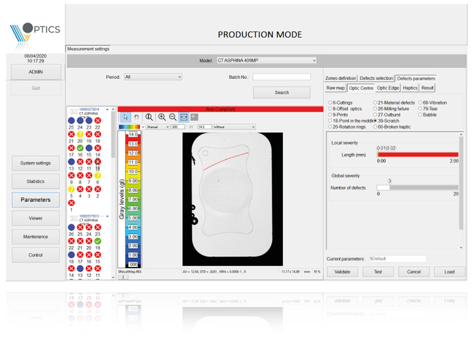The image size is (472, 352).
Task: Open the Manual scale mode dropdown
Action: pos(158,127)
